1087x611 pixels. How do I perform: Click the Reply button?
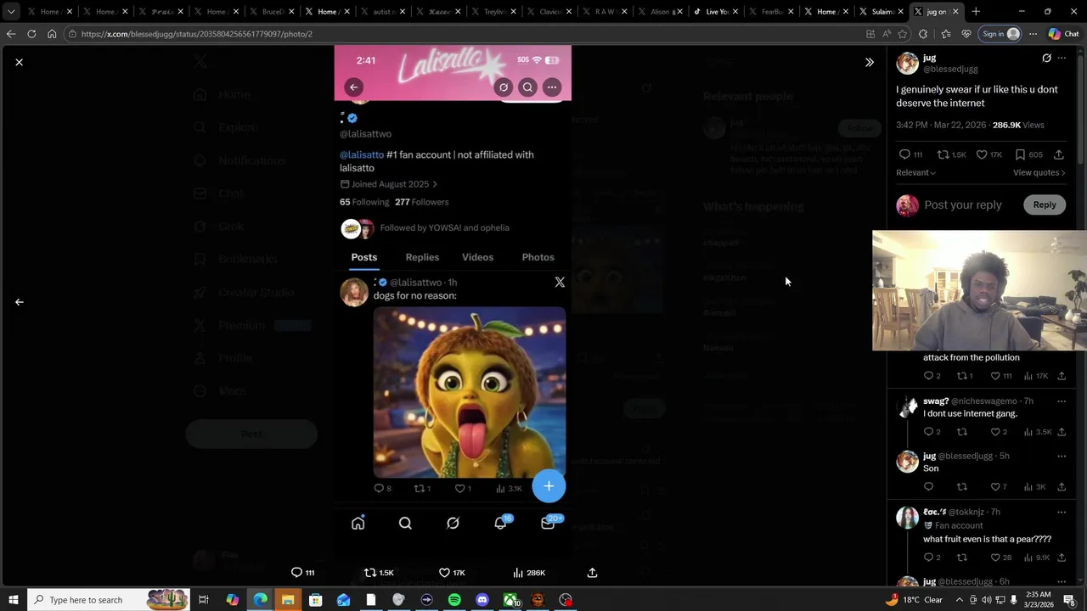1045,205
